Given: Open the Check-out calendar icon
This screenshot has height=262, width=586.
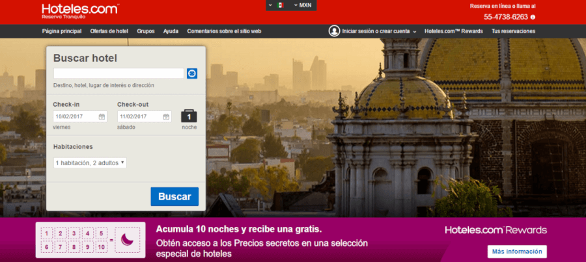Looking at the screenshot, I should tap(166, 117).
